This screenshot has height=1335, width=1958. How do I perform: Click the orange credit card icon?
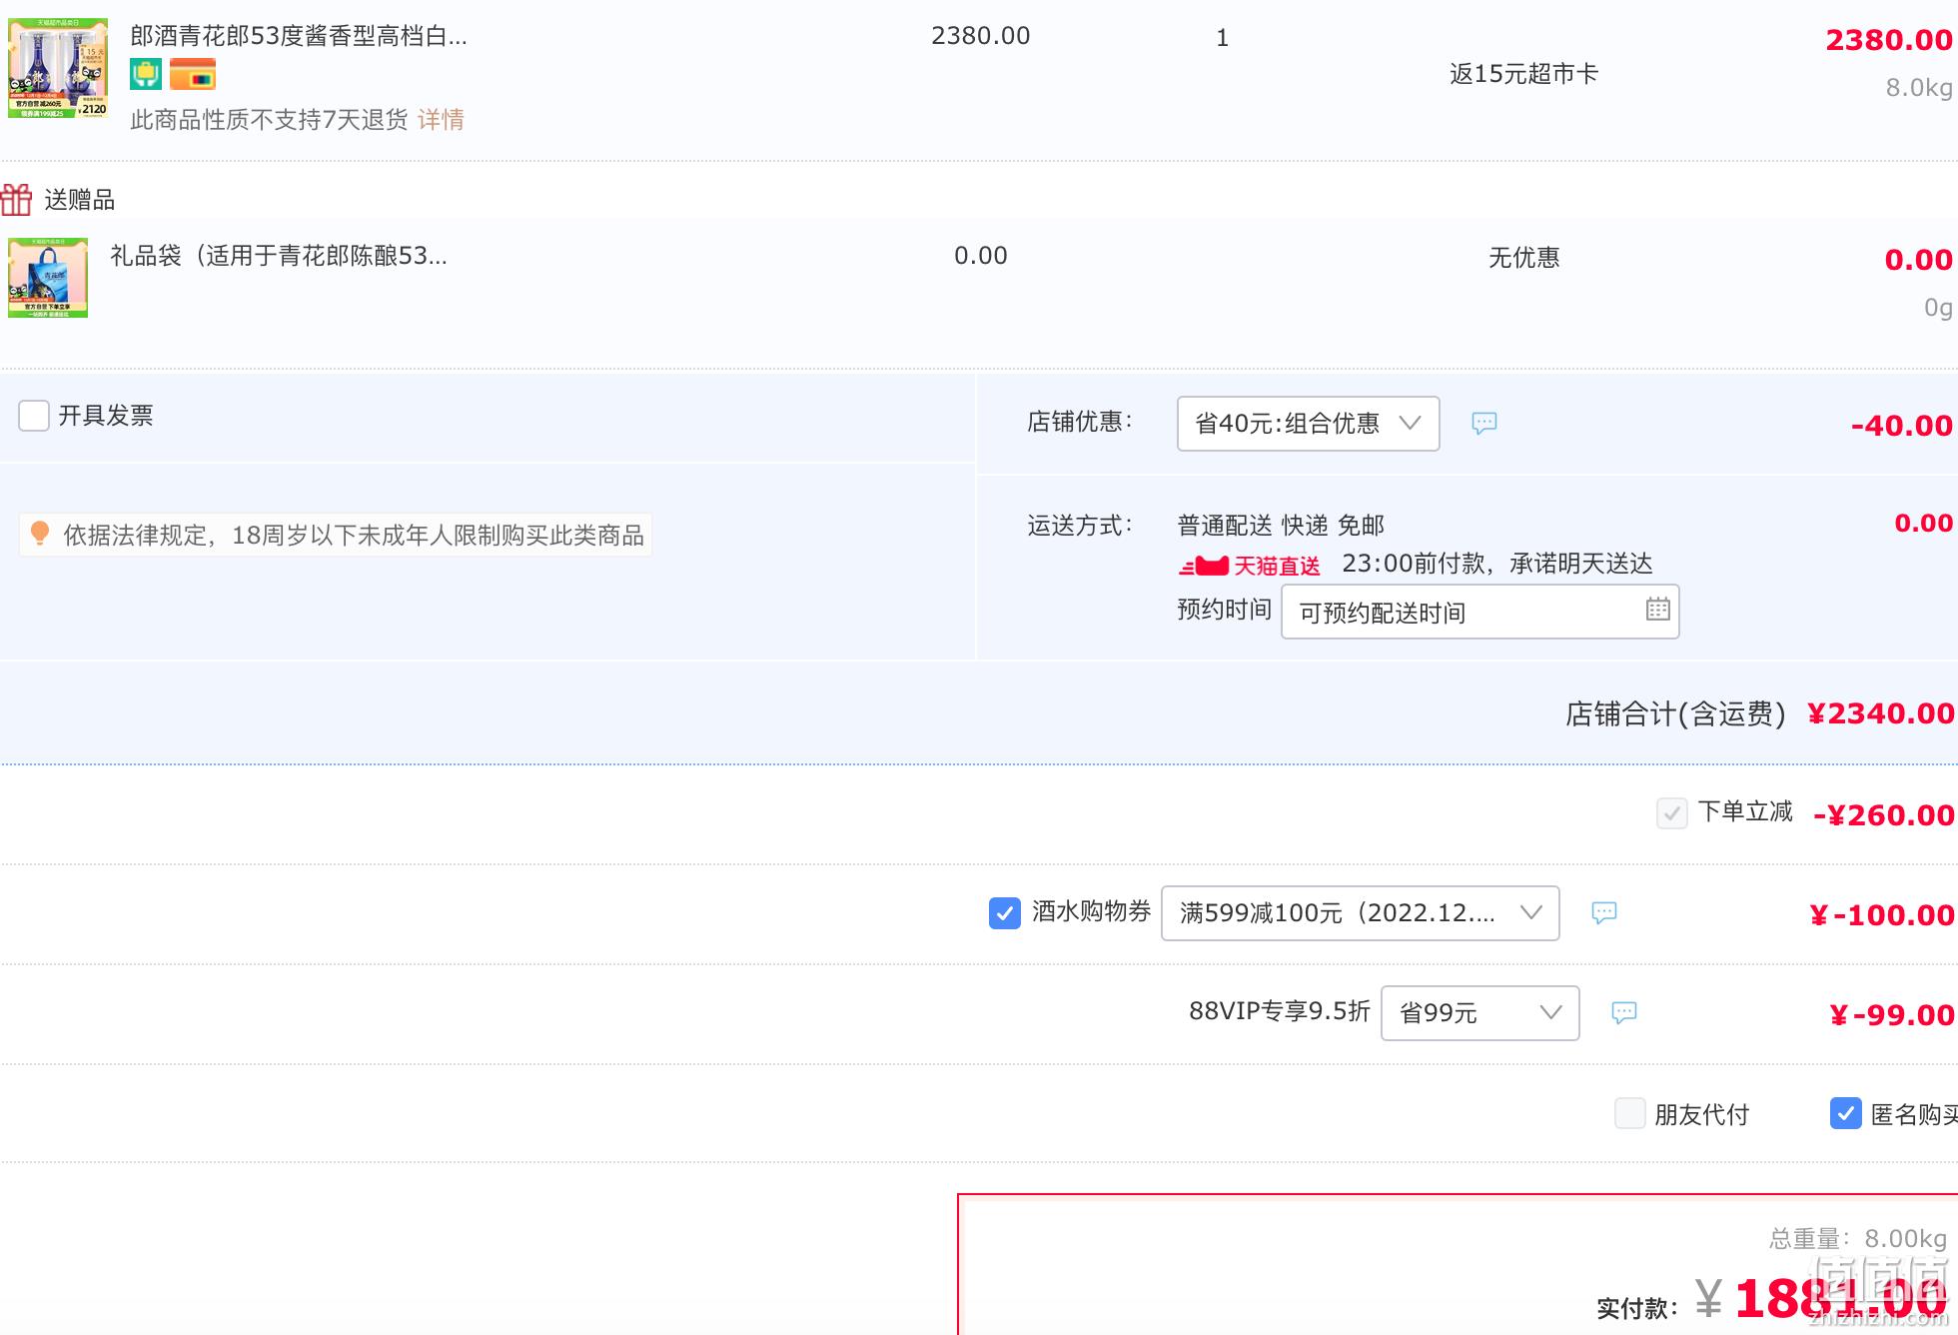193,75
